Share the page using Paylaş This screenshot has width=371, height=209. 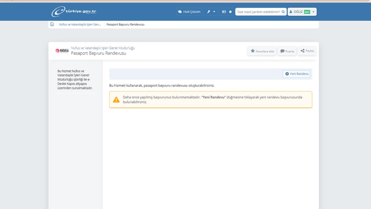[x=307, y=51]
